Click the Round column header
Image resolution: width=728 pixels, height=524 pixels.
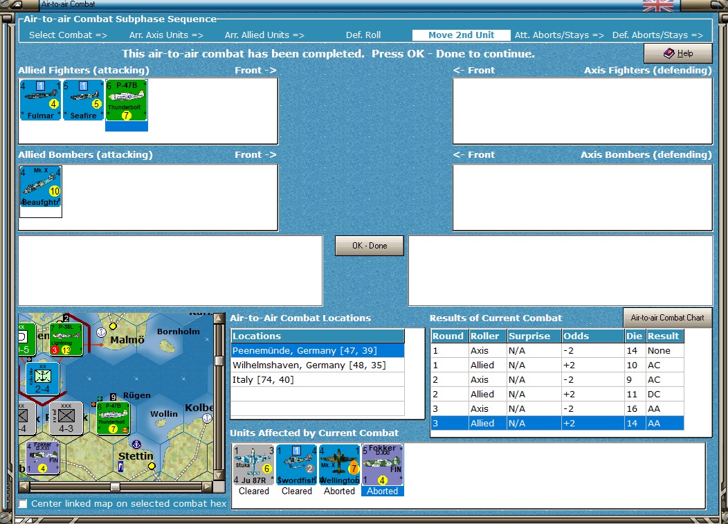(448, 336)
